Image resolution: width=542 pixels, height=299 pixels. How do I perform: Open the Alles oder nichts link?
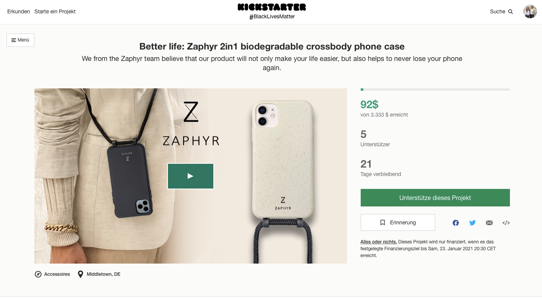379,242
